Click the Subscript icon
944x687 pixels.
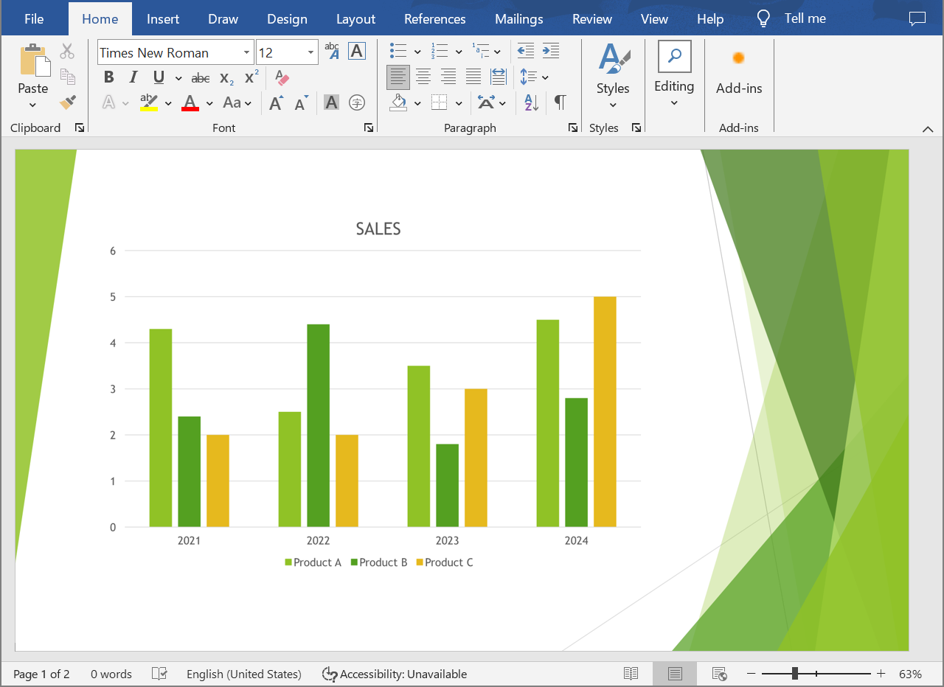[x=226, y=77]
